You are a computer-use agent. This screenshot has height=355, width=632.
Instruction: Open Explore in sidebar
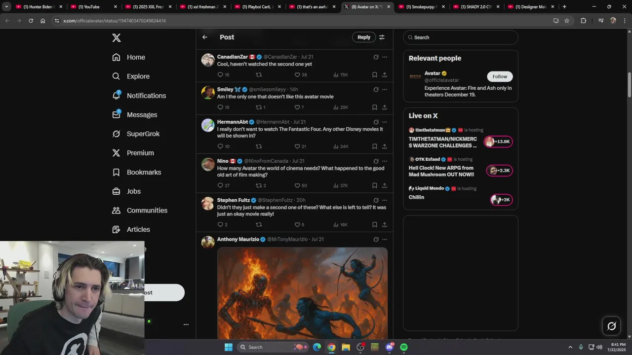pyautogui.click(x=131, y=76)
